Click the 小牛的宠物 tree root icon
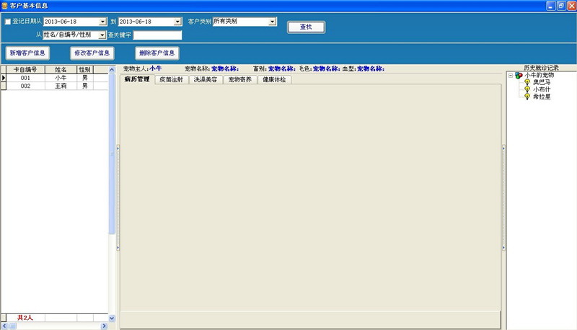This screenshot has width=577, height=330. pyautogui.click(x=519, y=75)
